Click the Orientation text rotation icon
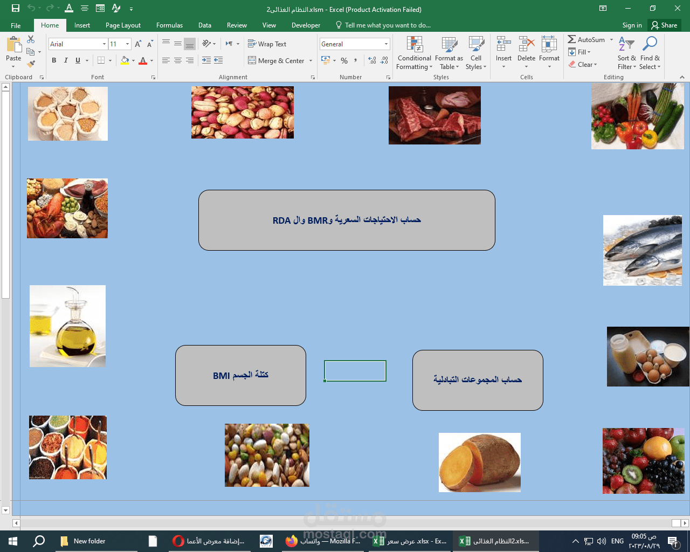690x552 pixels. (206, 44)
